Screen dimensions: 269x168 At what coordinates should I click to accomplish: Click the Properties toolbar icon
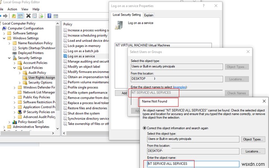[35, 16]
